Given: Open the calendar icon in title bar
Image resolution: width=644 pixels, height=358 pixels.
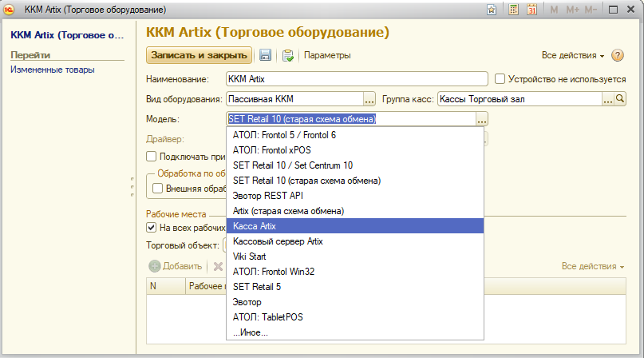Looking at the screenshot, I should click(531, 10).
